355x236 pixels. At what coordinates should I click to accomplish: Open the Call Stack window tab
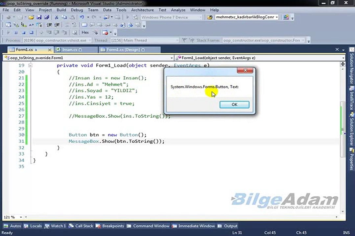pyautogui.click(x=81, y=226)
